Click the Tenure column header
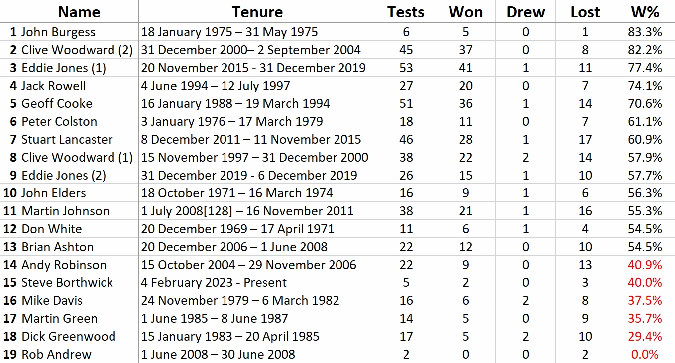The image size is (675, 363). 257,12
